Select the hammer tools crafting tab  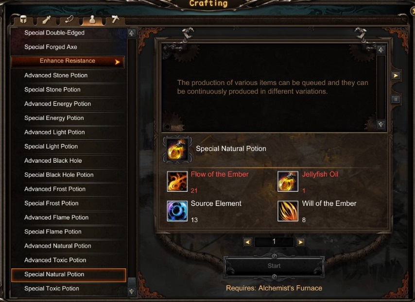[x=115, y=19]
